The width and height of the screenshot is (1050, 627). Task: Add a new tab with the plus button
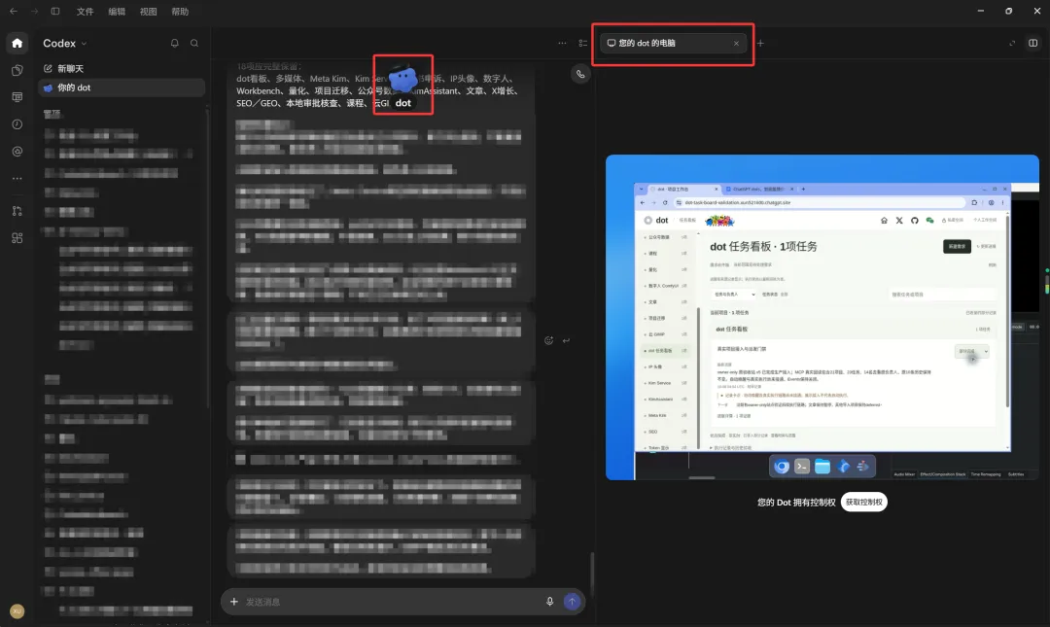click(x=760, y=43)
